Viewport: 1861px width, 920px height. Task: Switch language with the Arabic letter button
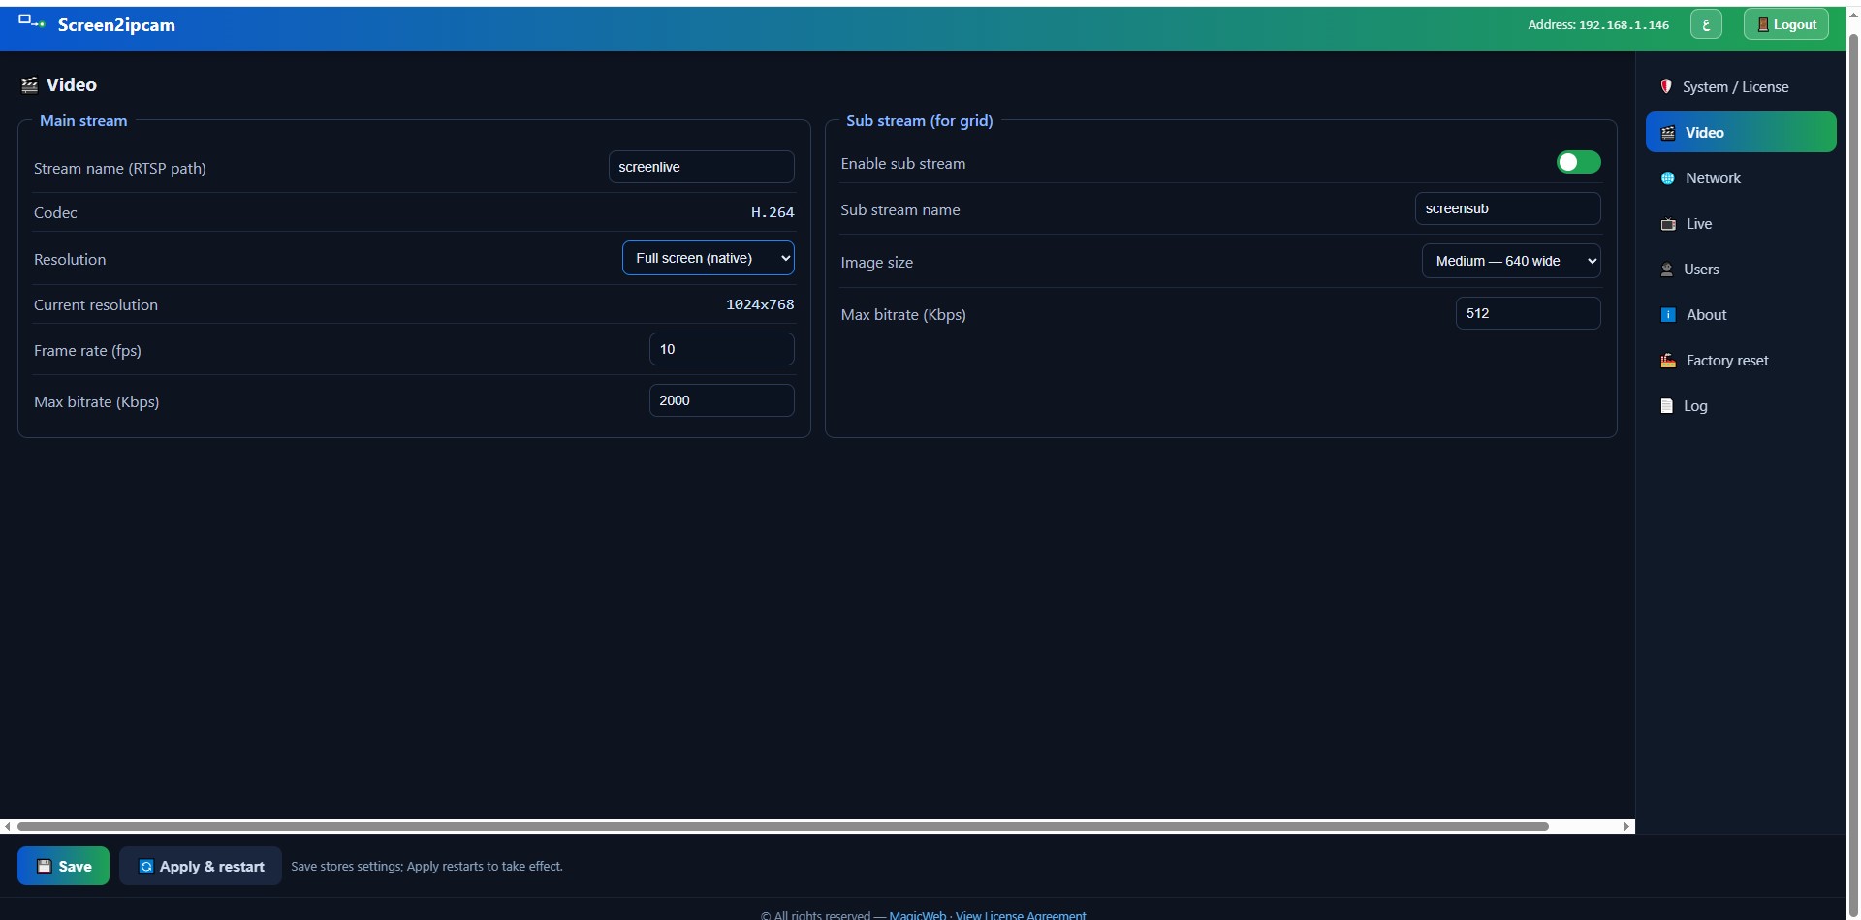(x=1706, y=24)
